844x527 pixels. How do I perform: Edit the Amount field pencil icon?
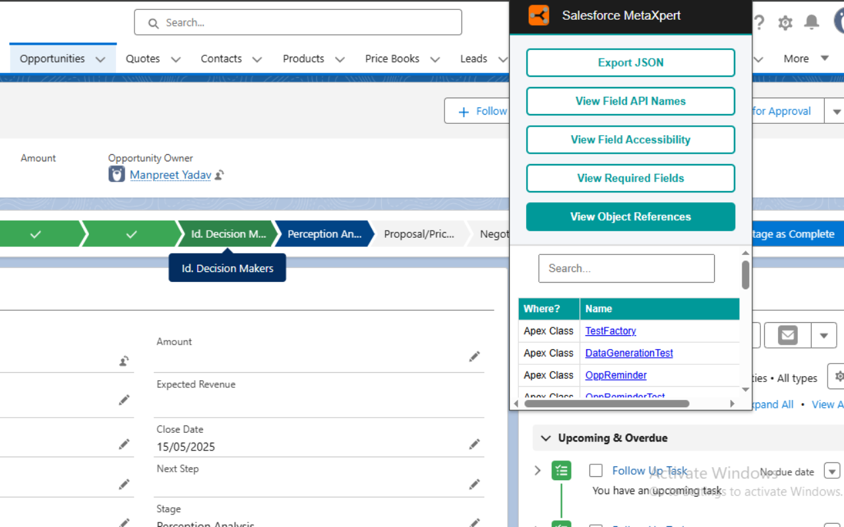pyautogui.click(x=474, y=356)
